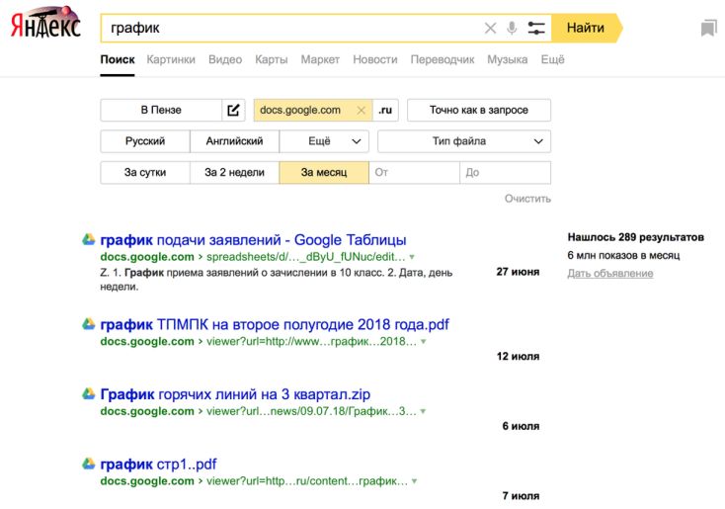This screenshot has height=509, width=725.
Task: Switch to the Картинки tab
Action: [x=171, y=59]
